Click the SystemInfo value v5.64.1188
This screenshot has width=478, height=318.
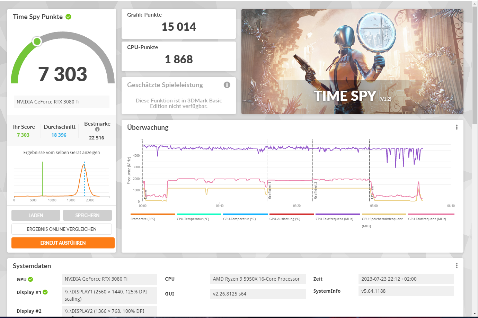406,291
